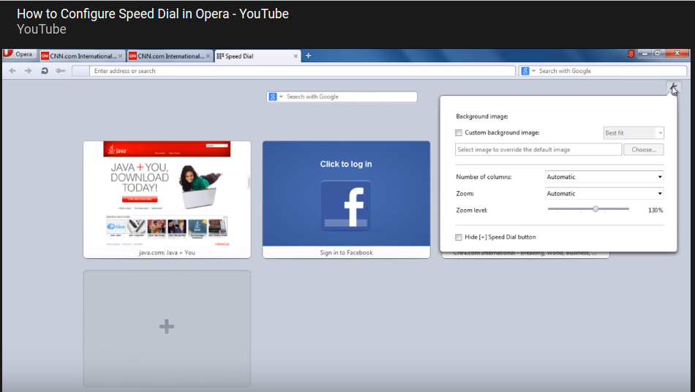The image size is (695, 392).
Task: Click the Speed Dial configure wrench icon
Action: [673, 88]
